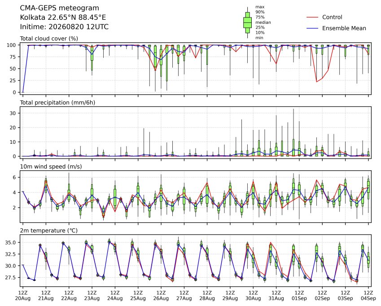Click the Initime 20260820 12UTC text

pyautogui.click(x=64, y=27)
